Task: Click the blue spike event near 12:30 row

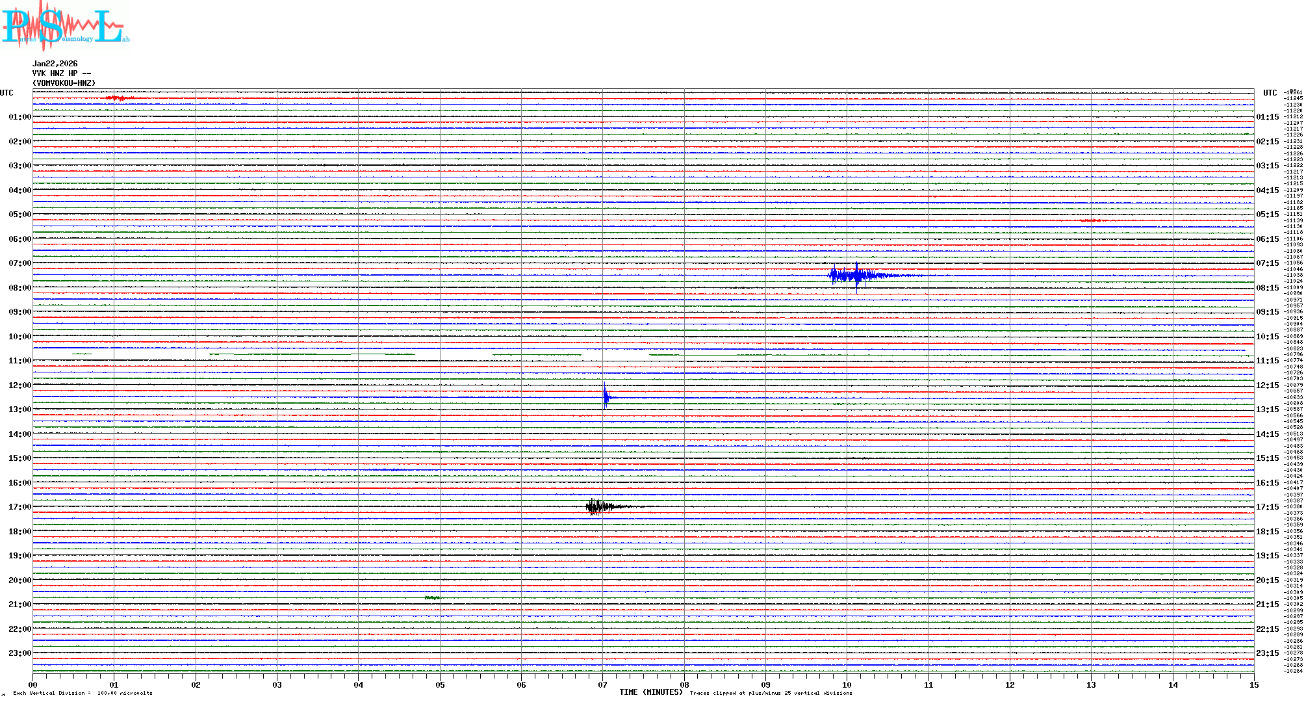Action: click(606, 396)
